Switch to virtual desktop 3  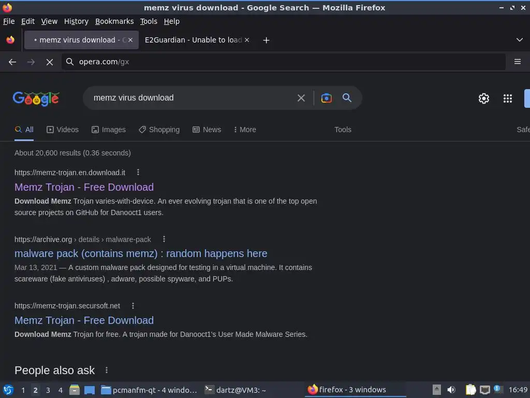tap(48, 390)
